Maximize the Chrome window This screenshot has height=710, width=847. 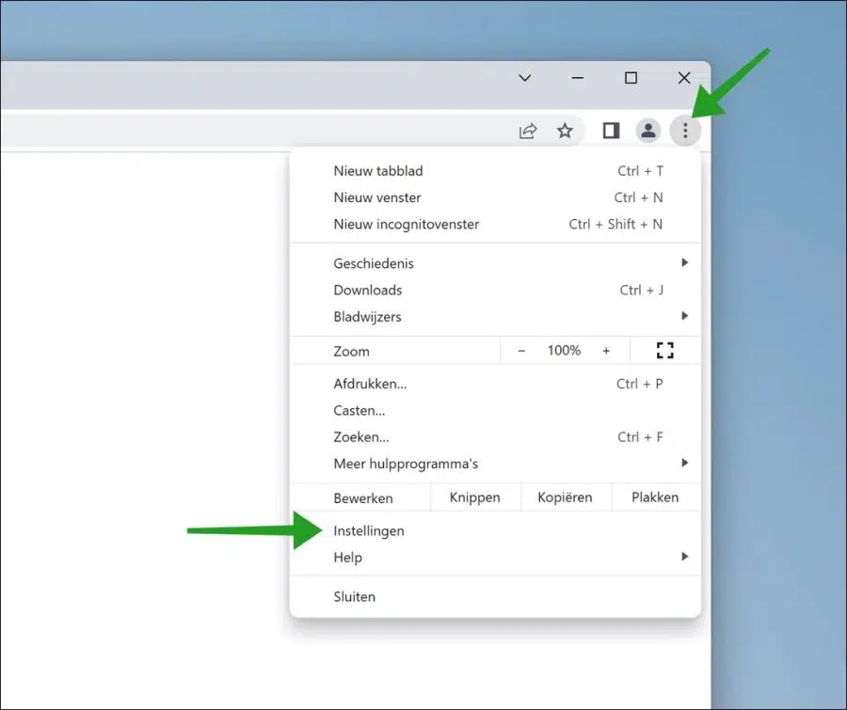pyautogui.click(x=631, y=78)
